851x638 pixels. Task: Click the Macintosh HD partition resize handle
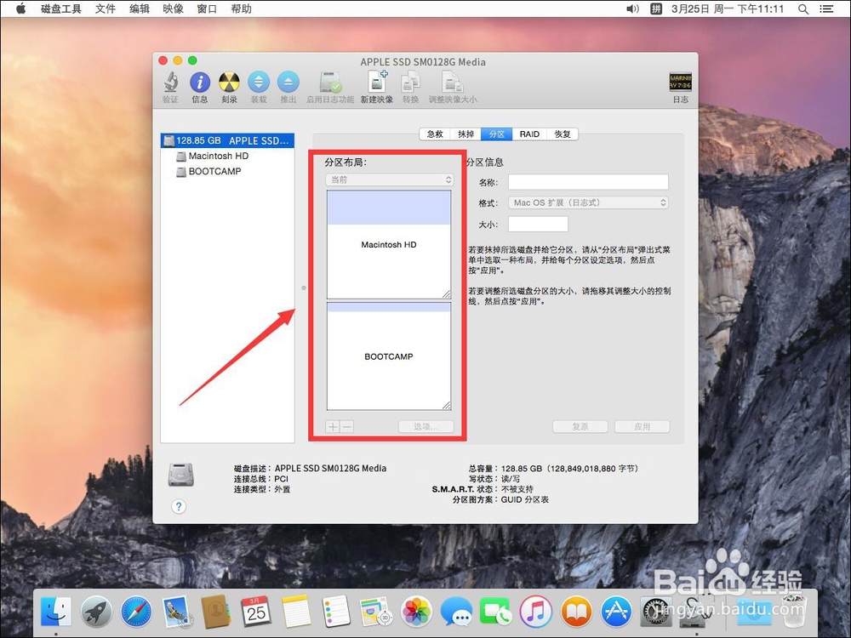446,294
